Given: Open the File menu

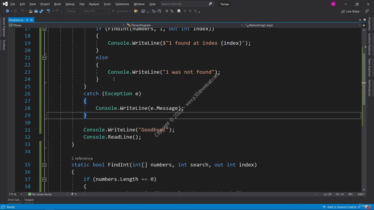Looking at the screenshot, I should pos(13,4).
